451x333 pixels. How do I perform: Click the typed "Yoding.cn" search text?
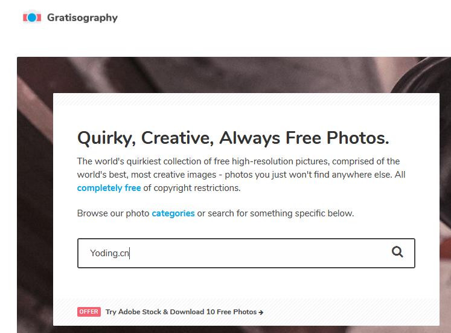coord(109,253)
